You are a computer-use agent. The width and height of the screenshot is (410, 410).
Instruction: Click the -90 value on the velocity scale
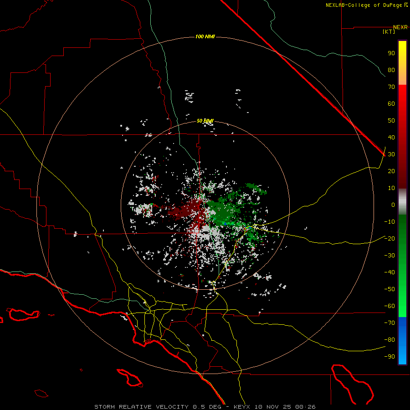[x=389, y=357]
